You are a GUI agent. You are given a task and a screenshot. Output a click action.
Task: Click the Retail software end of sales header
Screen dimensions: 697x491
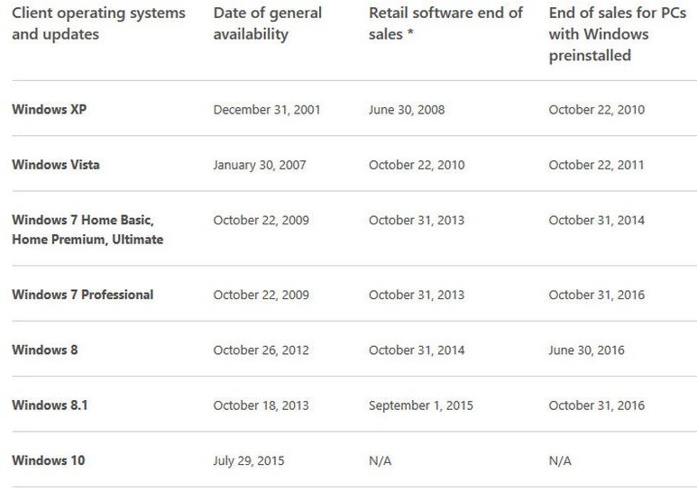pyautogui.click(x=445, y=23)
